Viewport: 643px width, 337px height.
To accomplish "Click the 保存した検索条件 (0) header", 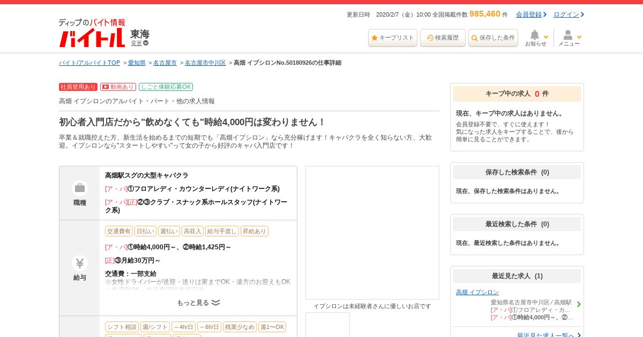I will pos(517,172).
